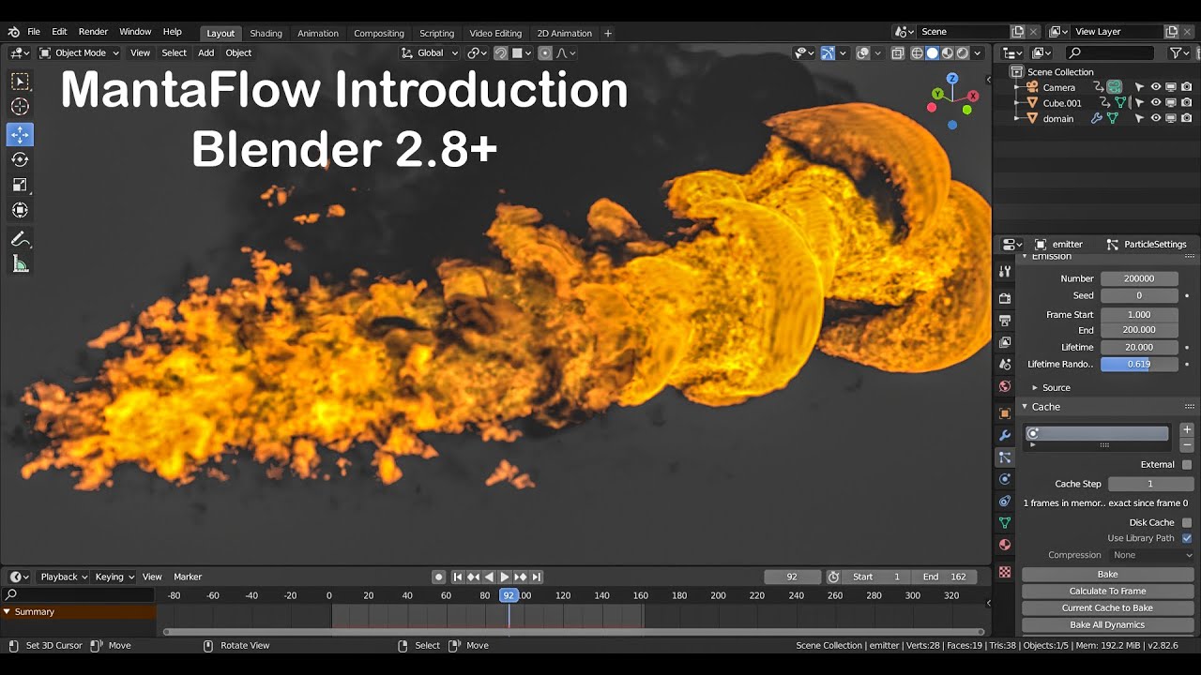Hide the domain object via eye icon
The width and height of the screenshot is (1201, 675).
point(1156,118)
